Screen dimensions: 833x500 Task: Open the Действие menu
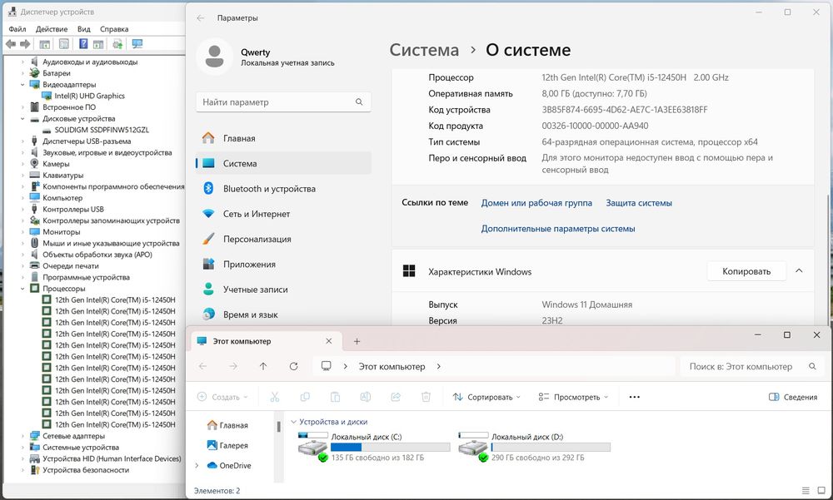click(x=52, y=29)
